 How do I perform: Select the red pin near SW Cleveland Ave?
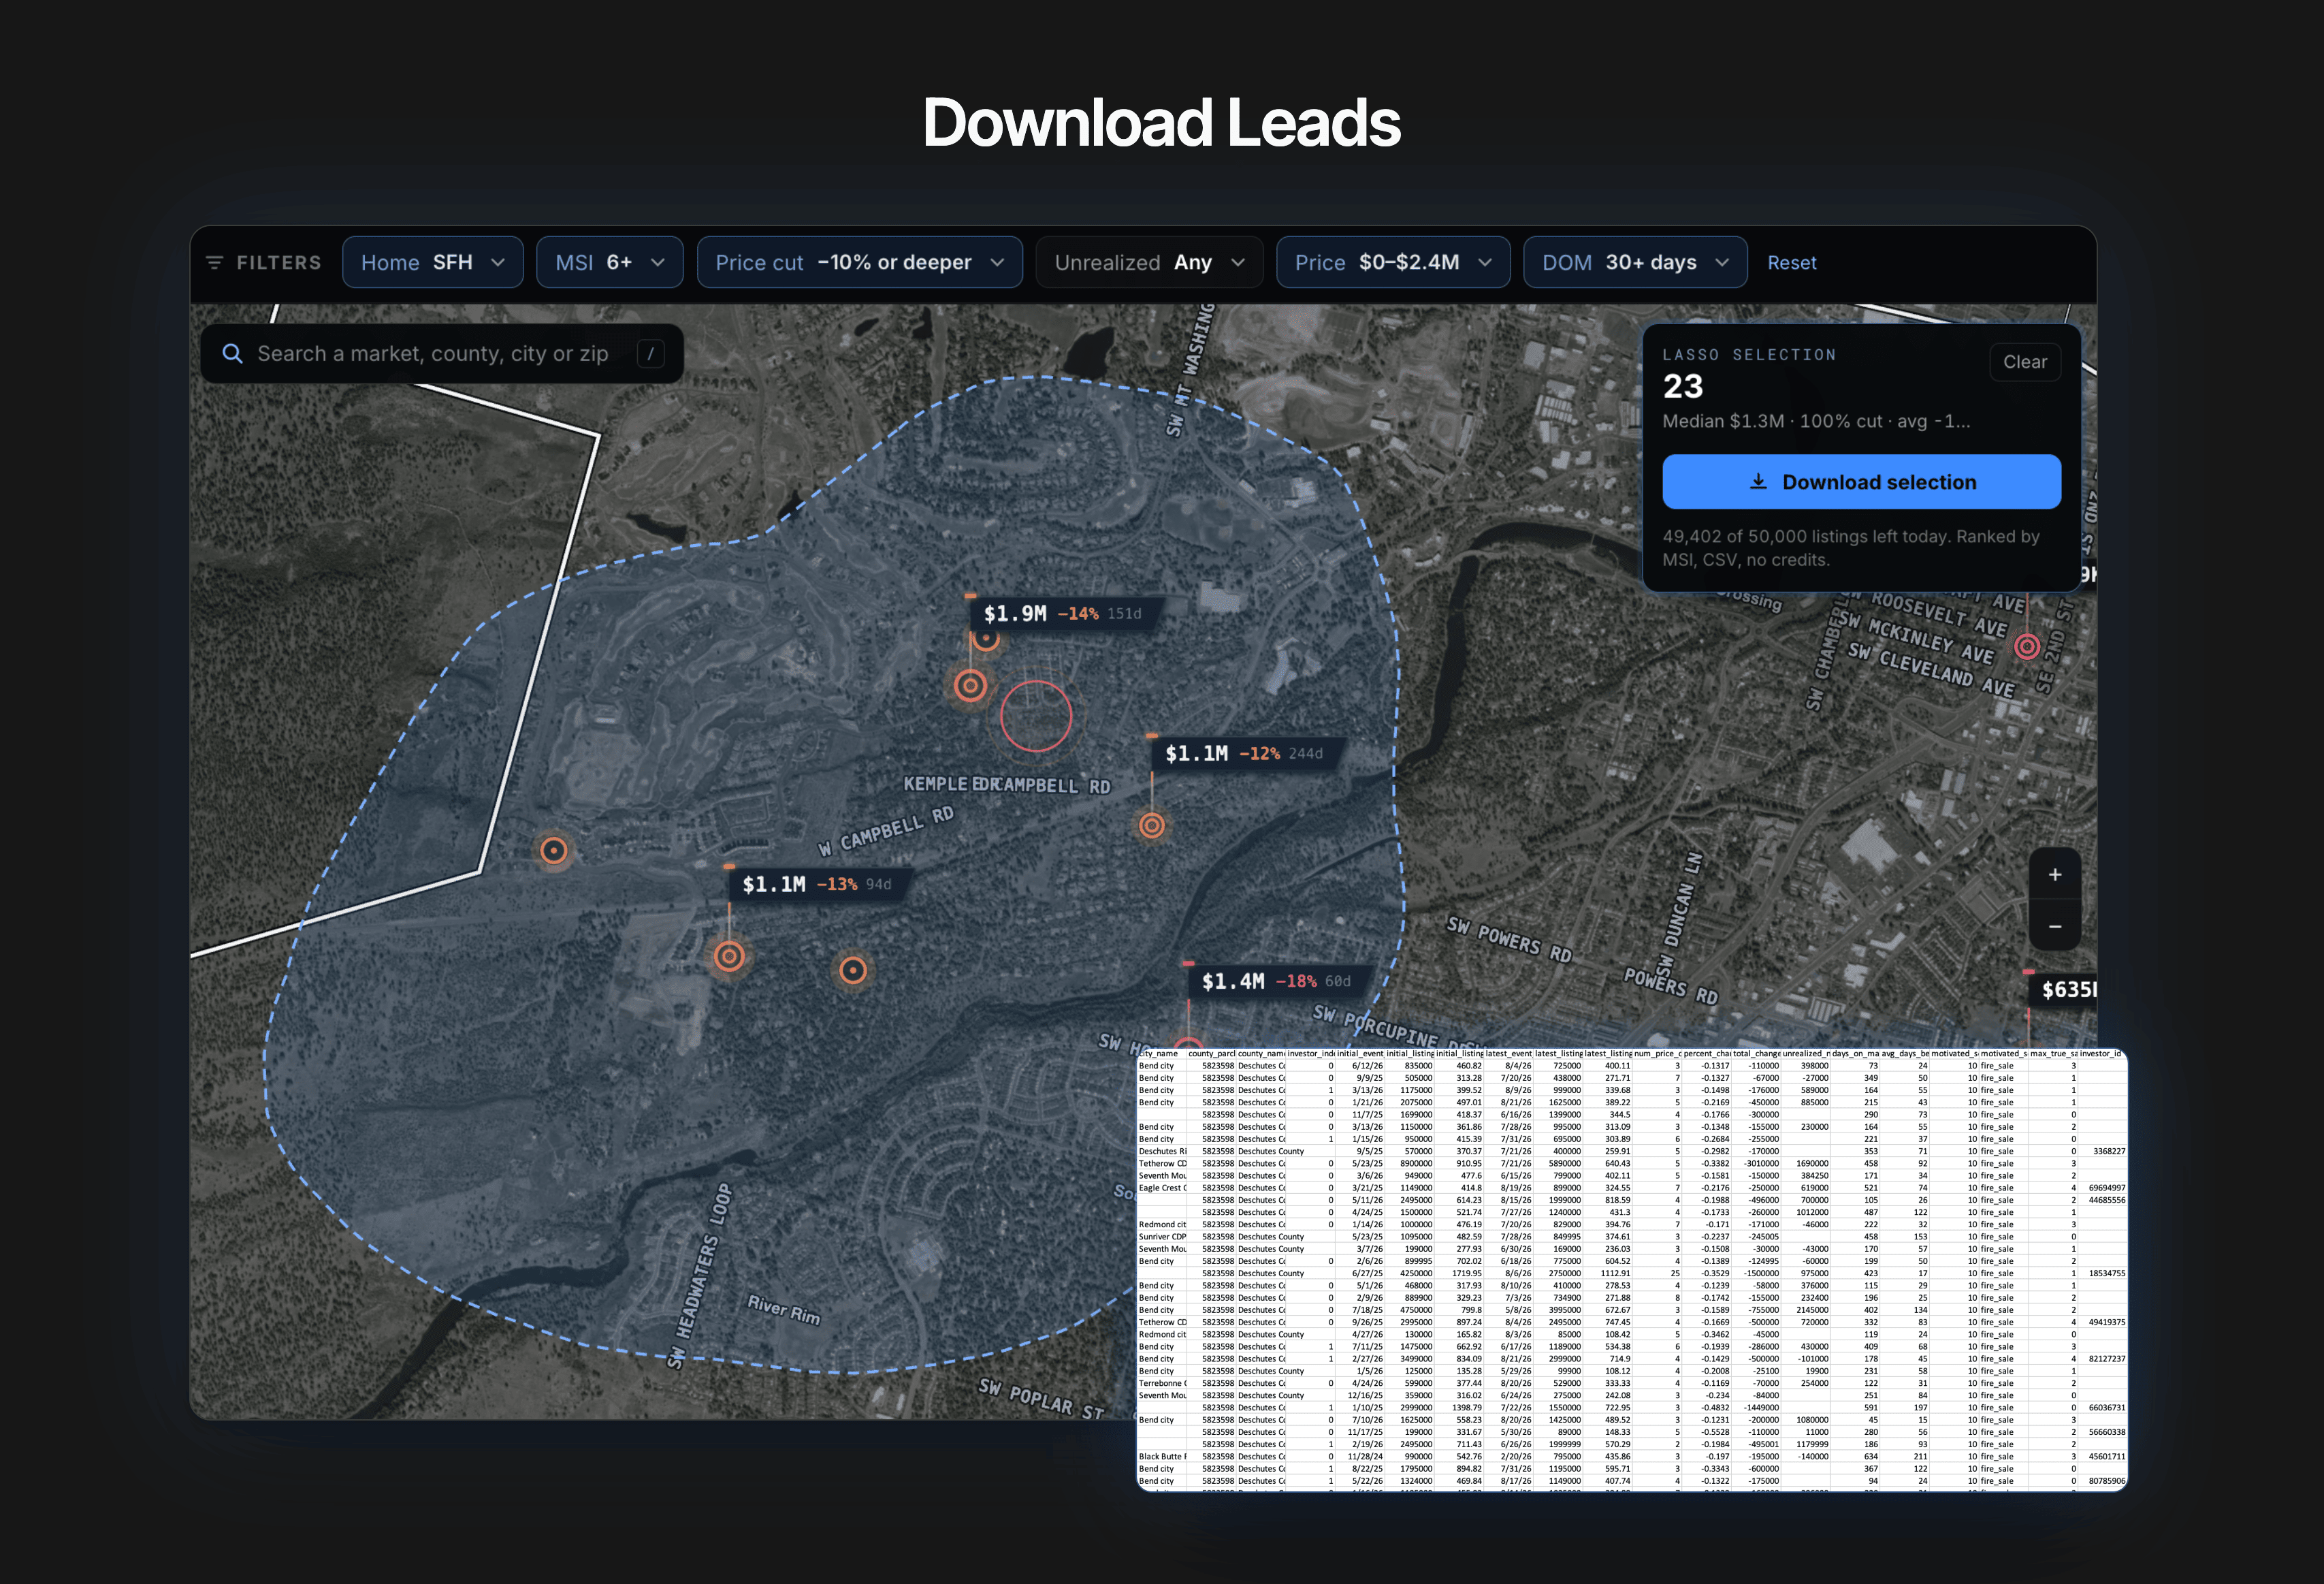click(x=2027, y=646)
